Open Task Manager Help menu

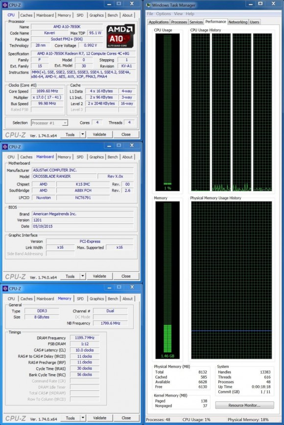coord(189,14)
